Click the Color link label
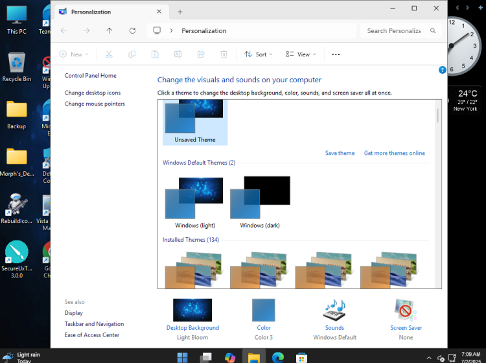This screenshot has width=486, height=363. (x=264, y=327)
